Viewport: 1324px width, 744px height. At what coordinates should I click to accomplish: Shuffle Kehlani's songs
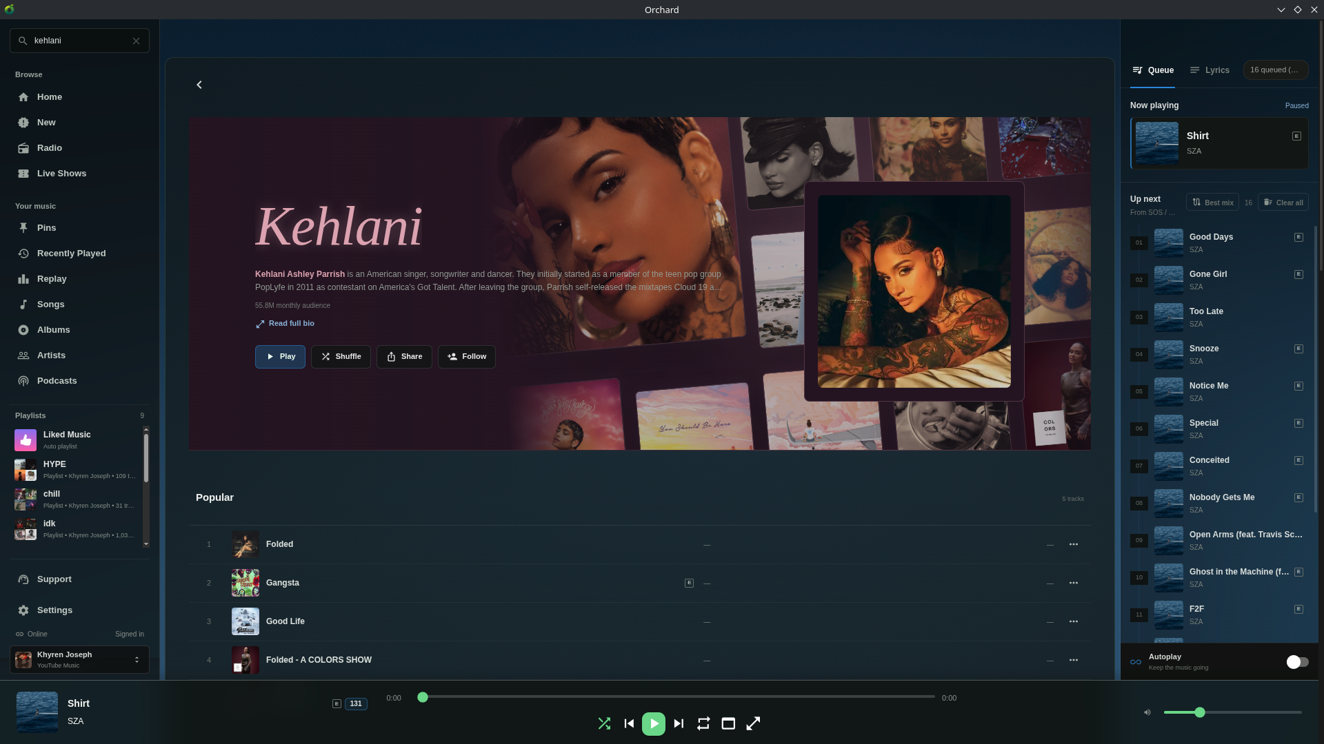[341, 357]
